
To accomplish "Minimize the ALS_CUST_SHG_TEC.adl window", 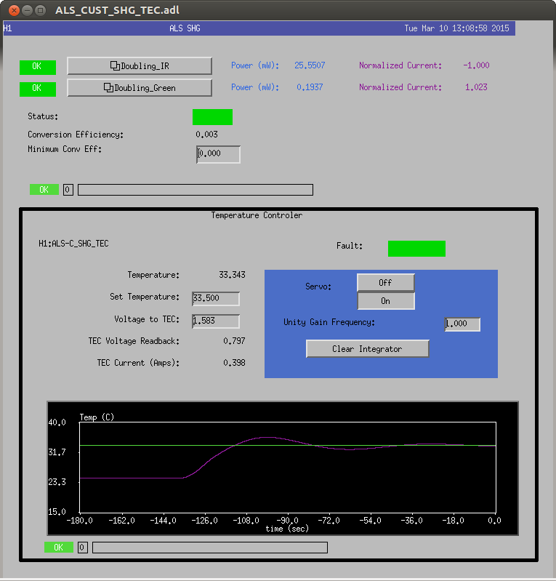I will (27, 10).
